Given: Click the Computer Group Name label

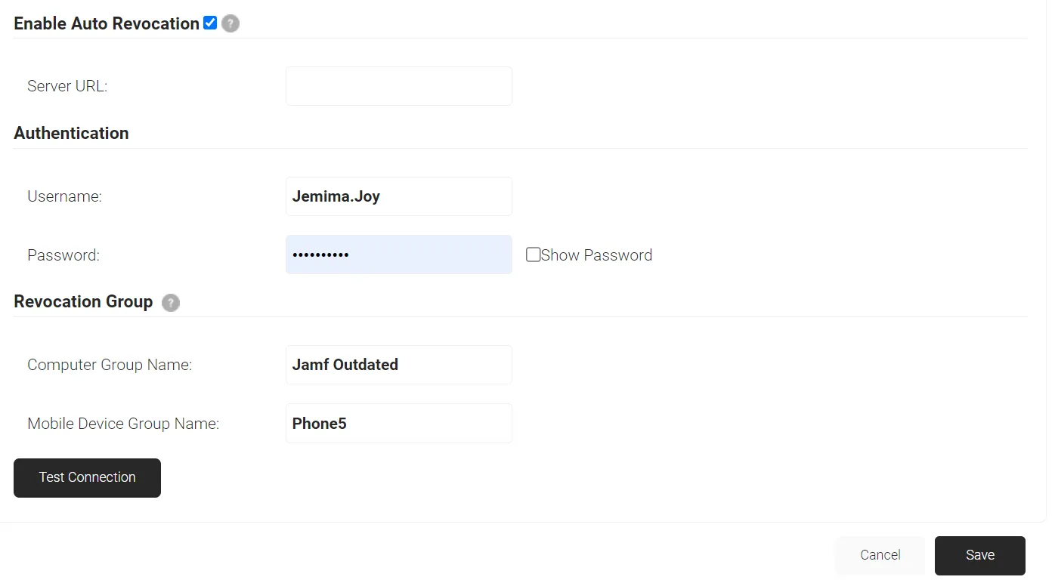Looking at the screenshot, I should 110,365.
